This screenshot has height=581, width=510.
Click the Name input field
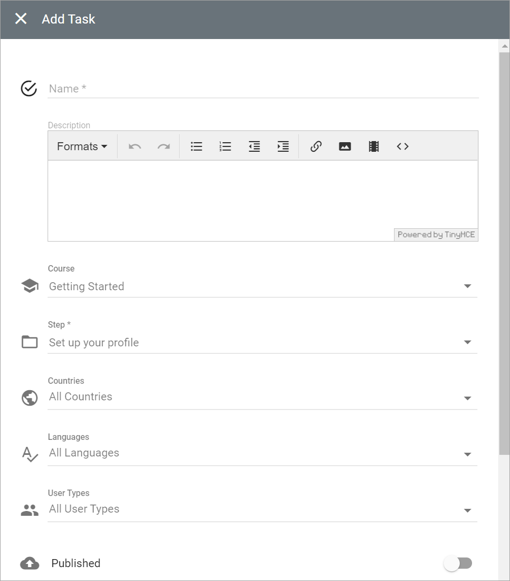(214, 89)
